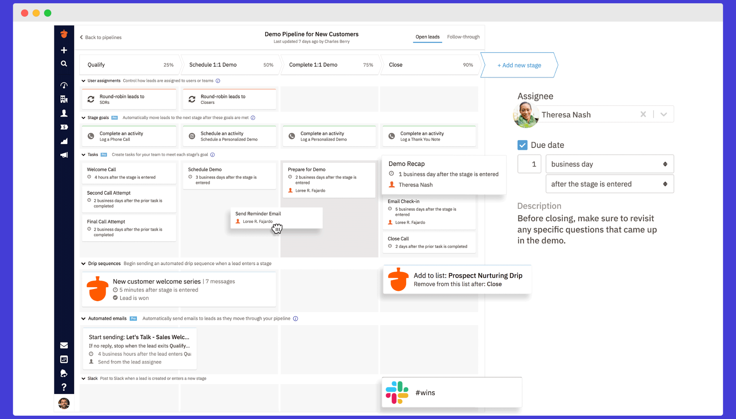The image size is (736, 419).
Task: Select the Complete 1:1 Demo stage
Action: (331, 65)
